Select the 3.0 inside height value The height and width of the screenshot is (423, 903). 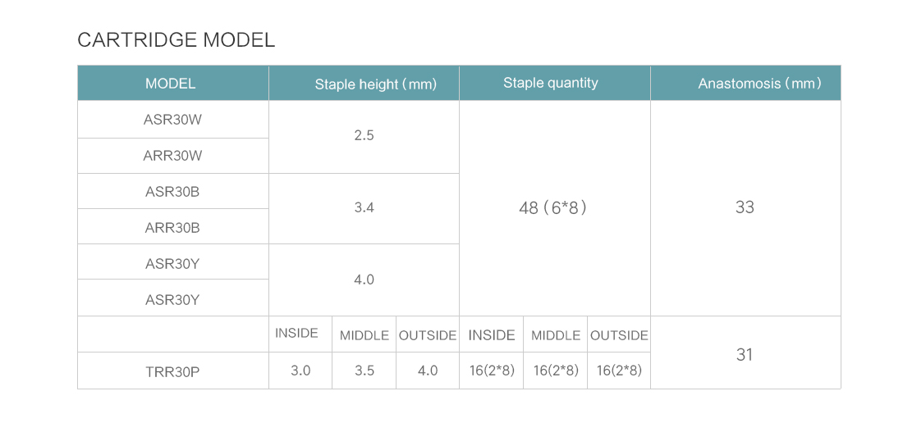[x=300, y=371]
